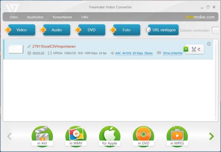Minimize the Freemake Video Converter window
Screen dimensions: 221x152
[202, 7]
